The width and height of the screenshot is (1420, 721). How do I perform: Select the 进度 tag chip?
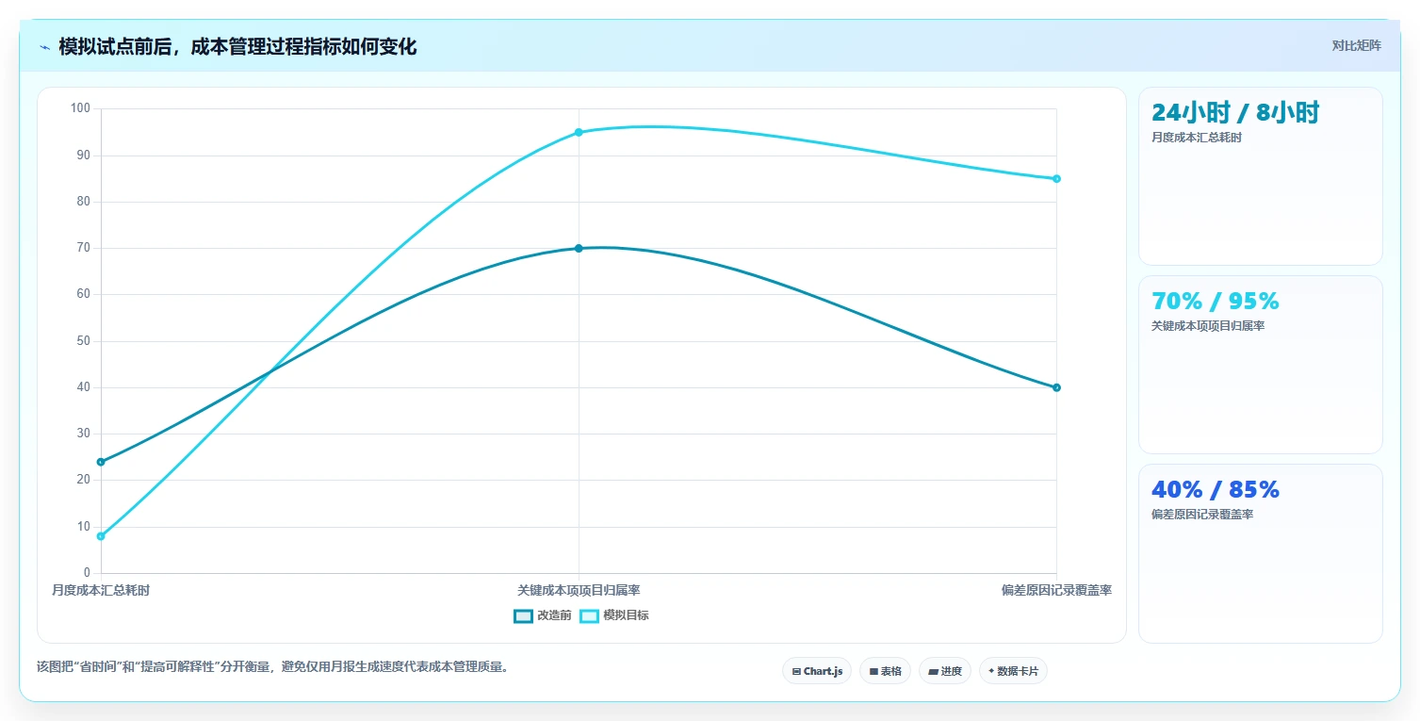[945, 671]
